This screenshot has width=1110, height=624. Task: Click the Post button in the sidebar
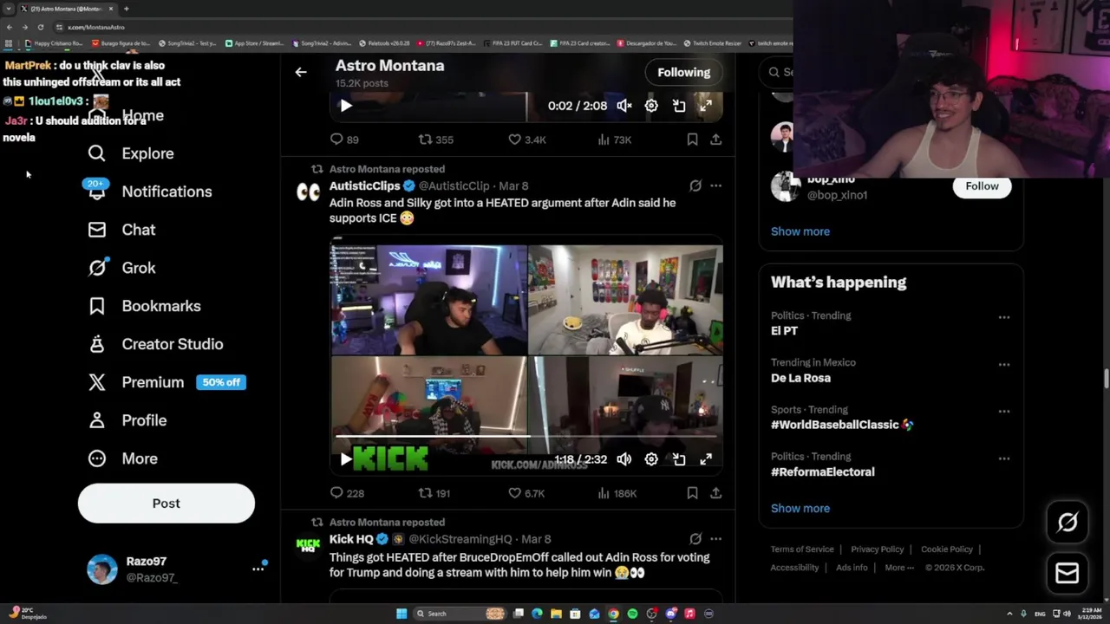(166, 504)
